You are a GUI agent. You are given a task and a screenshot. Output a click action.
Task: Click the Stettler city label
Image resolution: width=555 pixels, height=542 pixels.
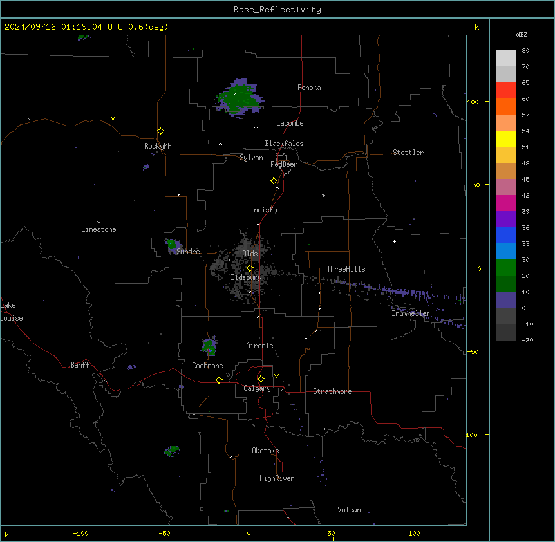(408, 153)
